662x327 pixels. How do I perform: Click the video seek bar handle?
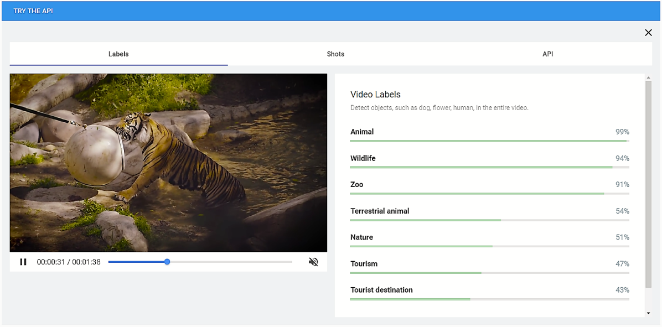[x=167, y=262]
